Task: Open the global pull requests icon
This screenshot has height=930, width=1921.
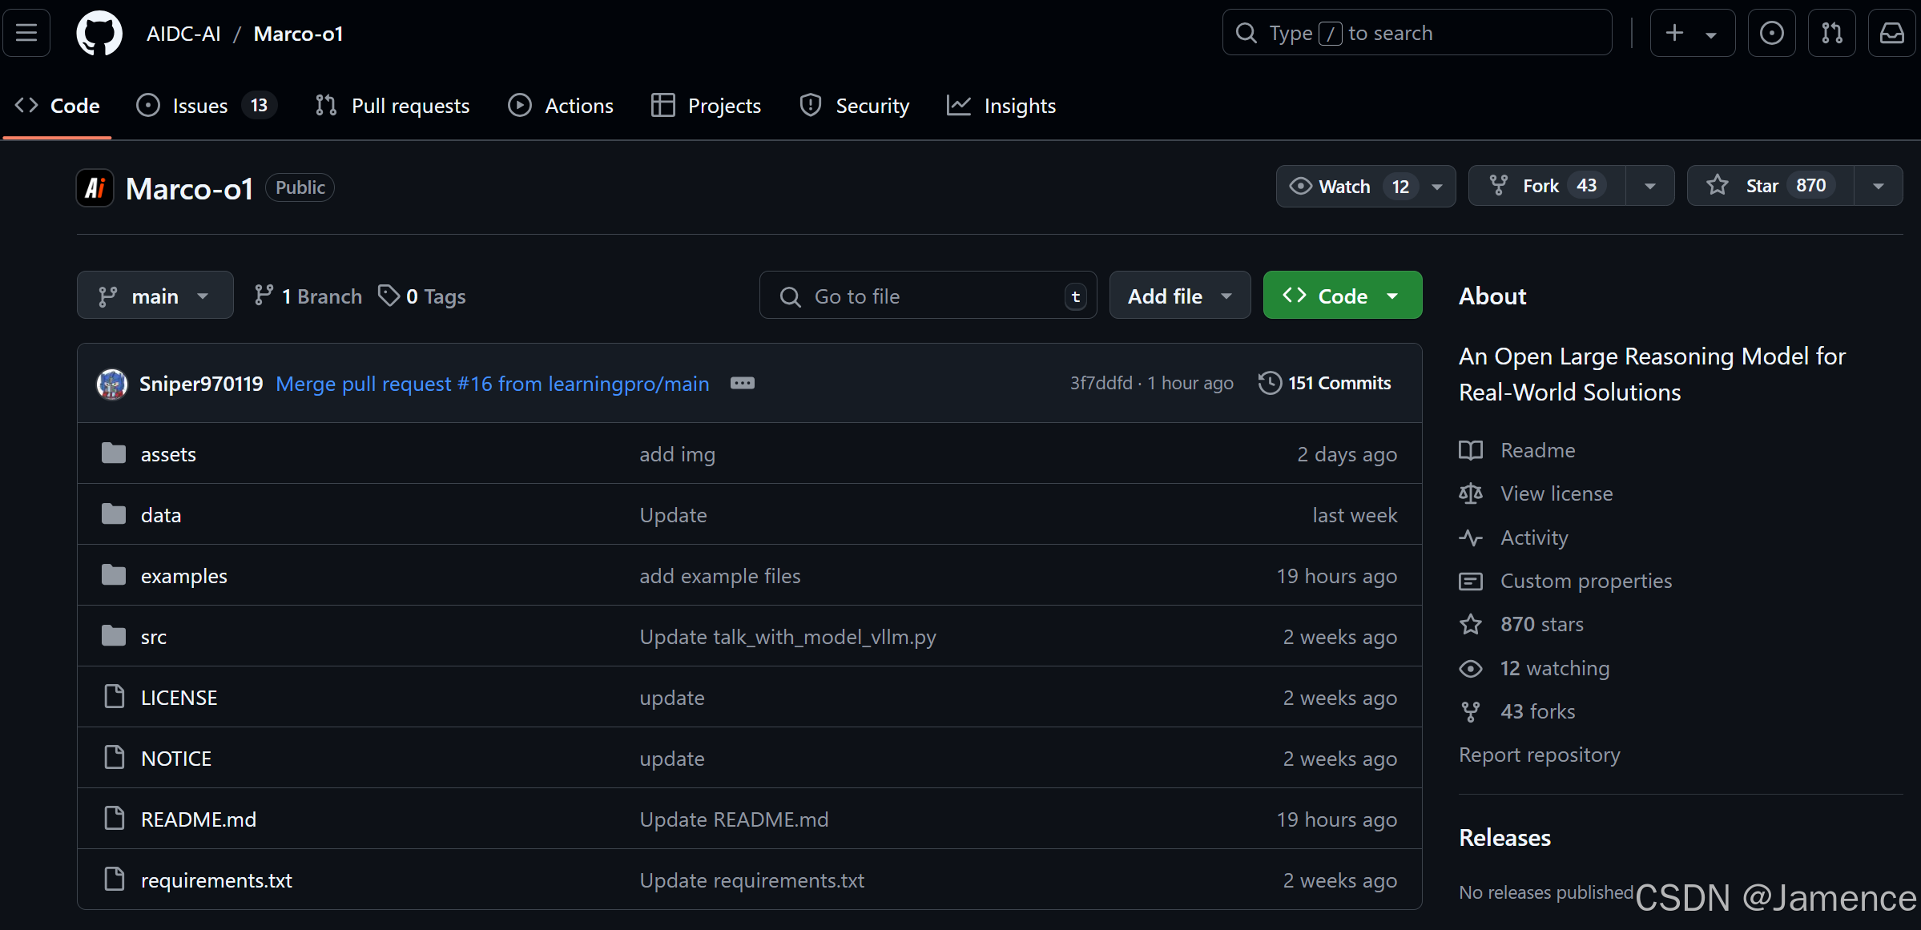Action: (x=1831, y=34)
